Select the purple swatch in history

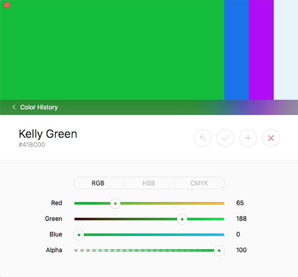(x=261, y=50)
